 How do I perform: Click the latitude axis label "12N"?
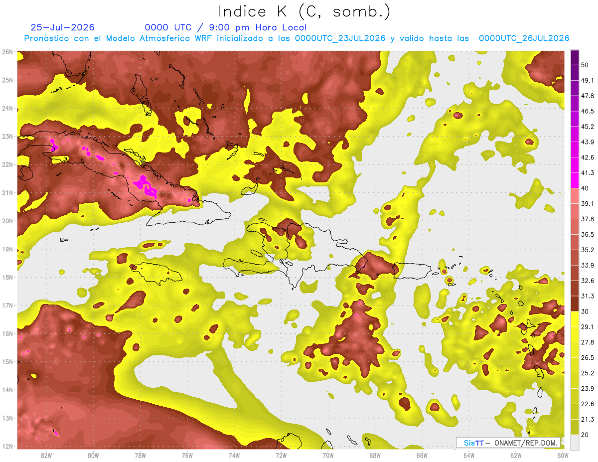tap(7, 446)
